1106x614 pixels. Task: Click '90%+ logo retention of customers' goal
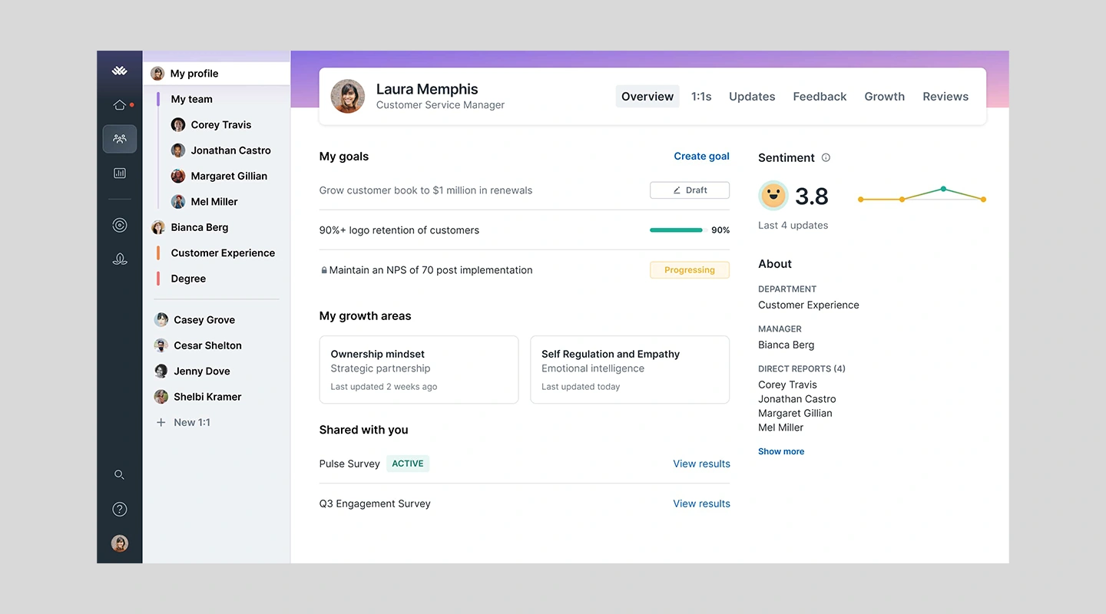(x=399, y=230)
